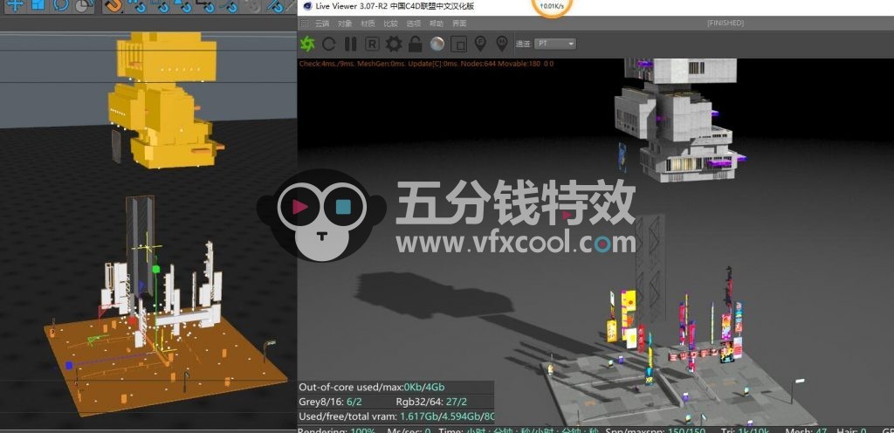This screenshot has width=894, height=433.
Task: Click the Used/free/total vram readout
Action: click(397, 416)
